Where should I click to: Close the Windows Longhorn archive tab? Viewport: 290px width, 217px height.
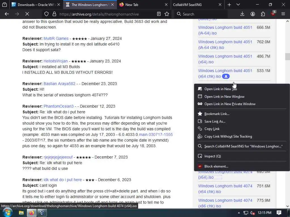click(x=112, y=5)
